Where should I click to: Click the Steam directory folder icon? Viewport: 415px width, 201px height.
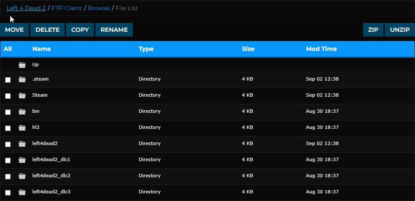pyautogui.click(x=22, y=95)
